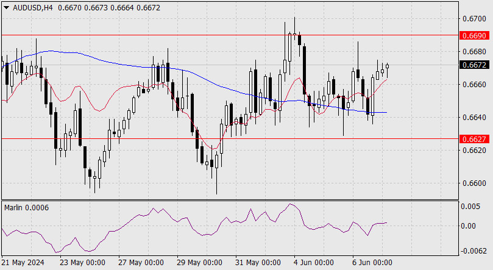Click the 4 Jun 00:00 time label
This screenshot has height=270, width=493.
[313, 262]
